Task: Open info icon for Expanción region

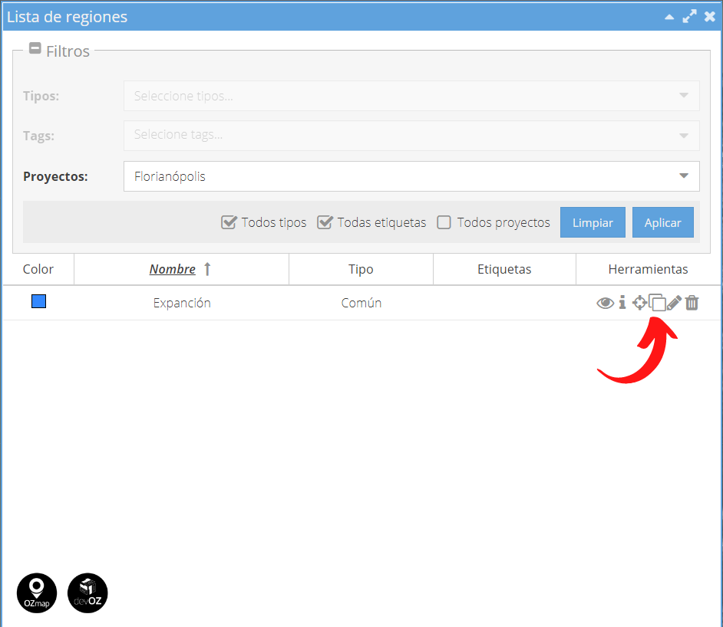Action: [x=622, y=303]
